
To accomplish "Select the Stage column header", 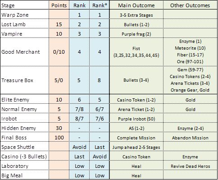I will click(25, 5).
